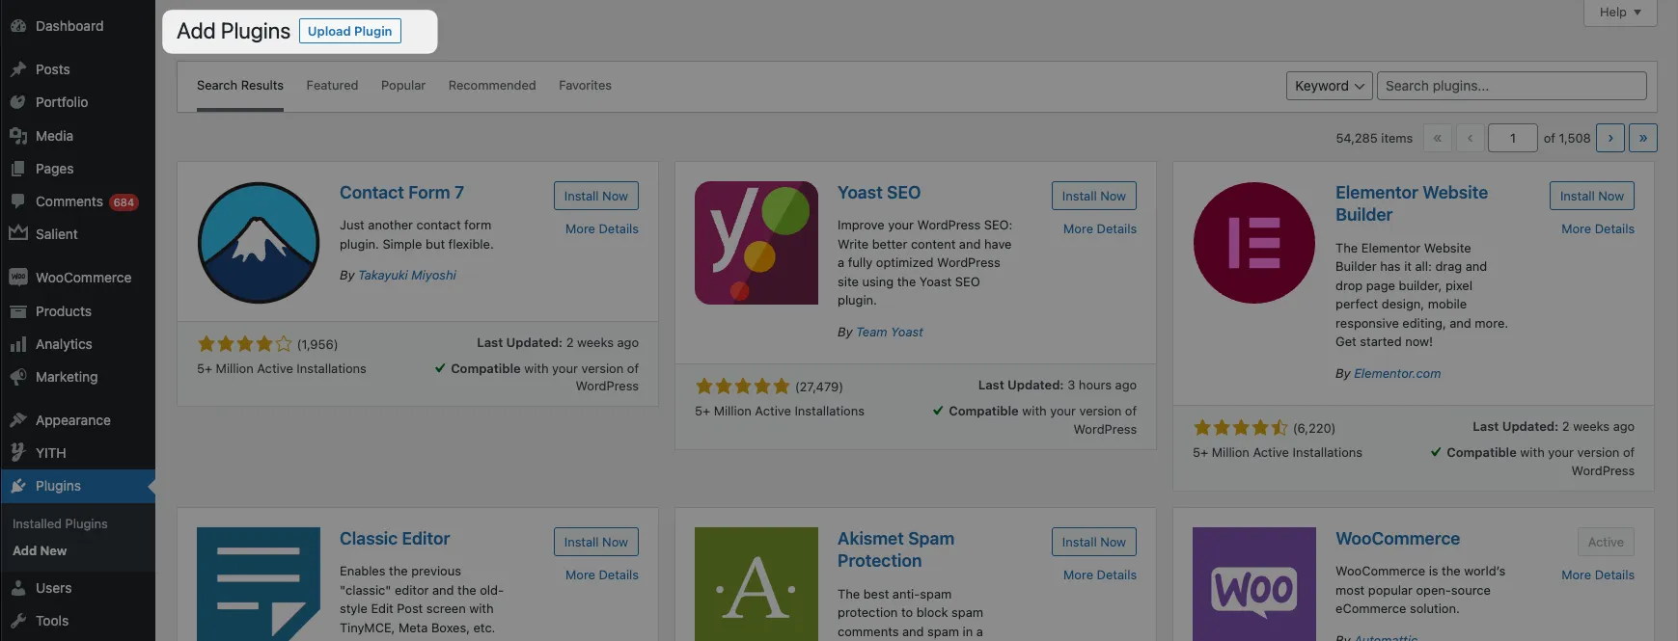This screenshot has width=1678, height=641.
Task: Jump to last page of plugin results
Action: pos(1643,138)
